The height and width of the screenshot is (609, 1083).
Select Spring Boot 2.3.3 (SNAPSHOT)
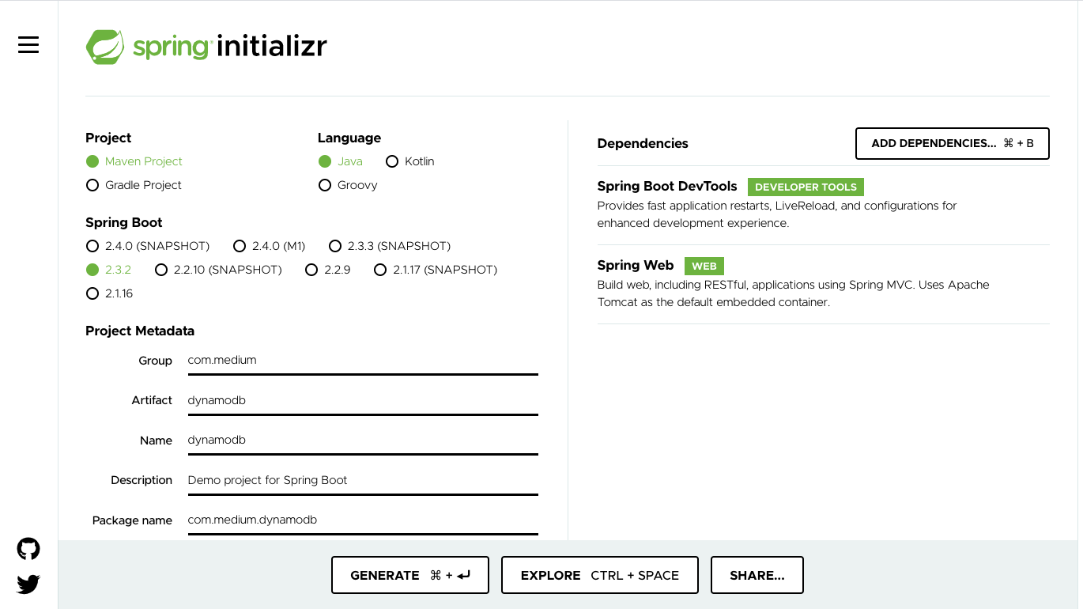coord(390,246)
